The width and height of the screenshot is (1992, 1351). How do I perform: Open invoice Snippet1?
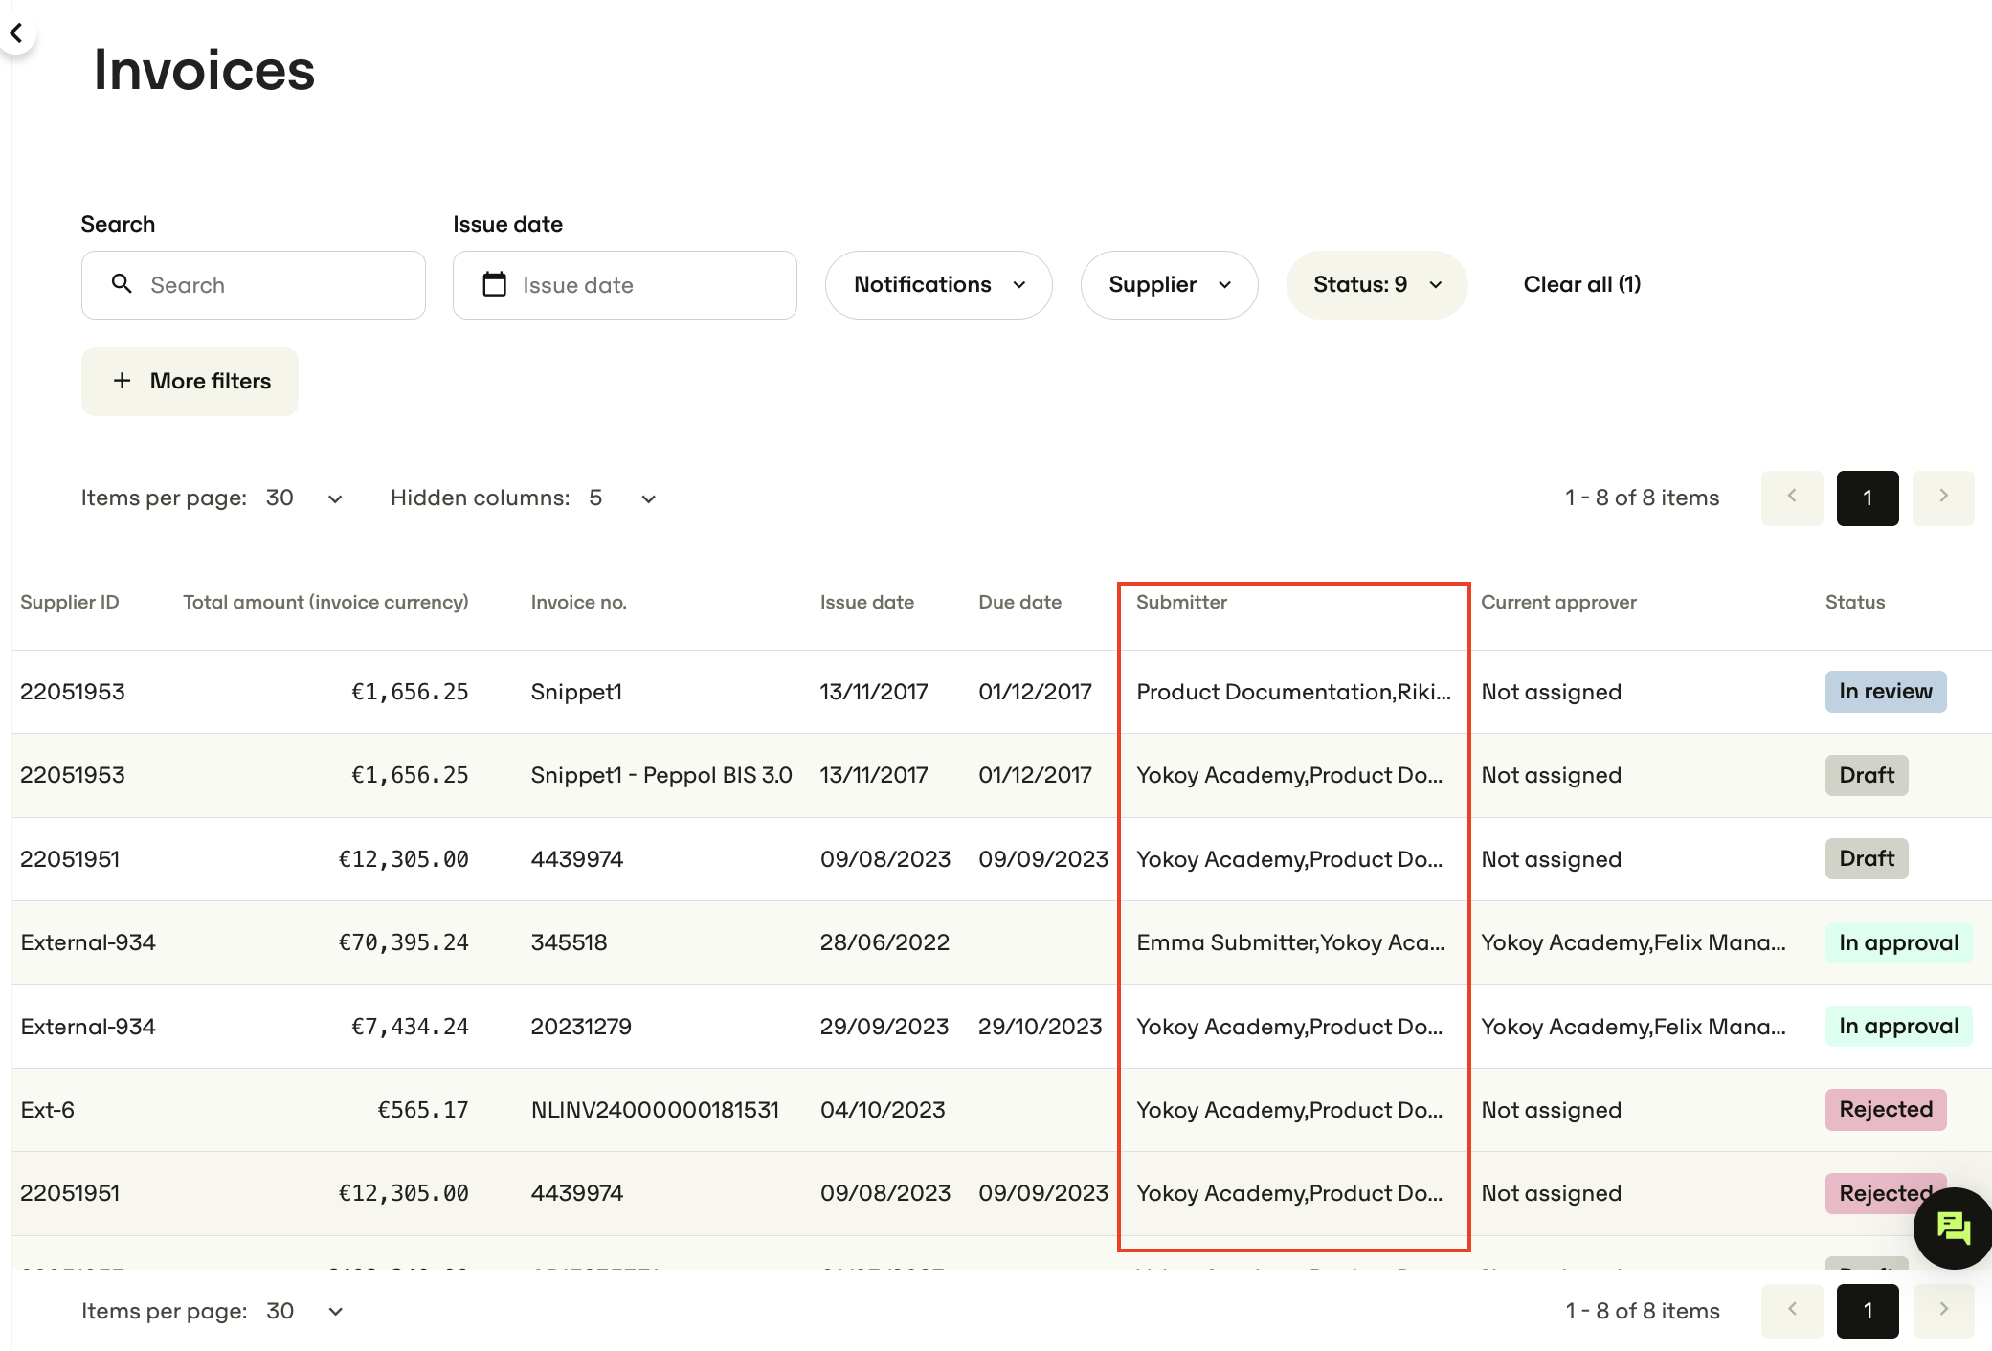click(x=576, y=692)
